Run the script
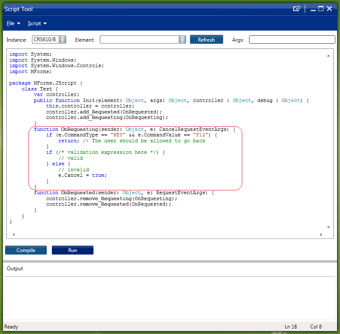 click(x=73, y=250)
